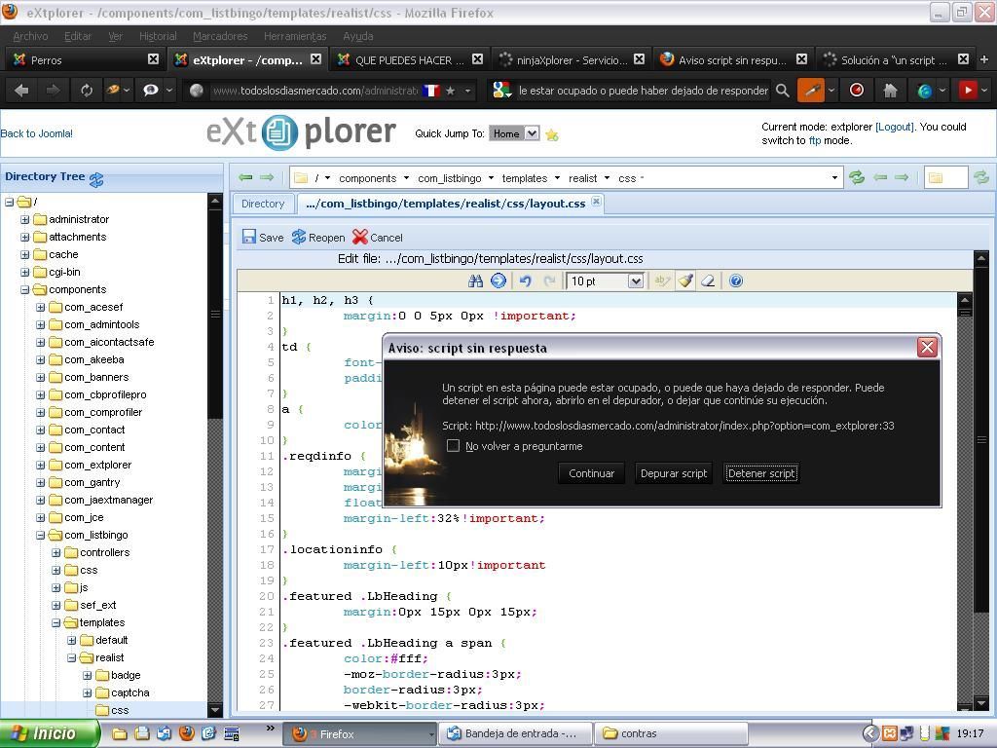This screenshot has height=748, width=997.
Task: Open new browser tab with plus
Action: 983,59
